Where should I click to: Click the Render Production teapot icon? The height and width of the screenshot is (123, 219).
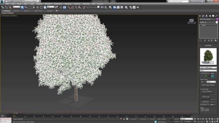pos(138,7)
